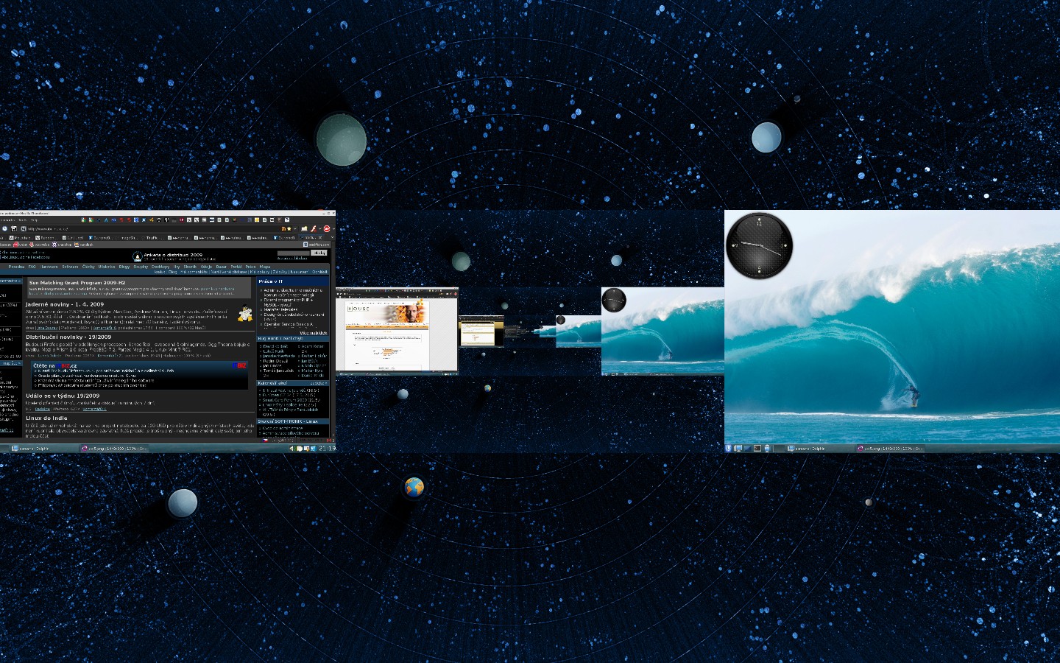Viewport: 1060px width, 663px height.
Task: Click the Anketa o distribuci 2009 link
Action: click(x=173, y=255)
